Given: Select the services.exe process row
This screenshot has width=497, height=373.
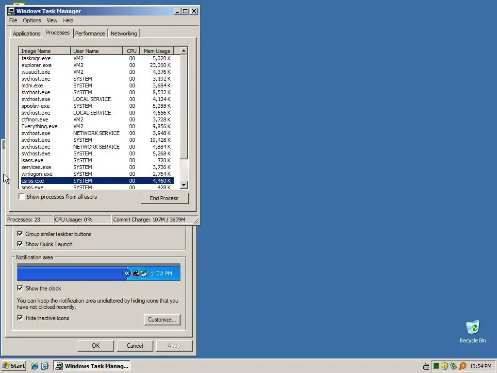Looking at the screenshot, I should pos(97,167).
